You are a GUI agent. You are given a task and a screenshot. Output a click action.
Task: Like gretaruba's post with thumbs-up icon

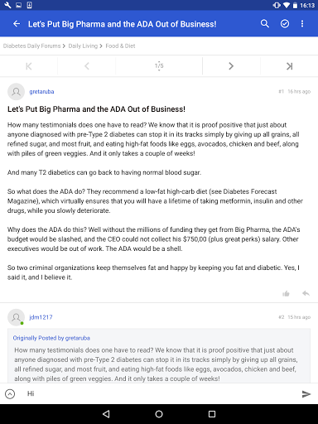[x=286, y=293]
